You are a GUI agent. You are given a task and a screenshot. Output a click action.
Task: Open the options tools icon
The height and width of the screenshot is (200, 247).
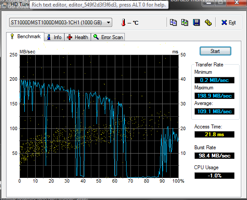[x=208, y=23]
